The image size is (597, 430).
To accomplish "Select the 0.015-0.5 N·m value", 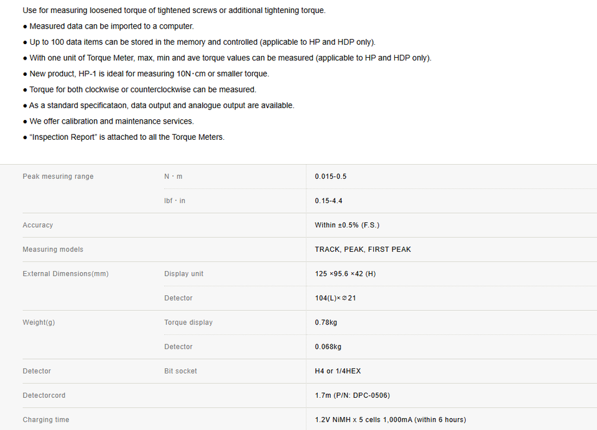I will (330, 176).
